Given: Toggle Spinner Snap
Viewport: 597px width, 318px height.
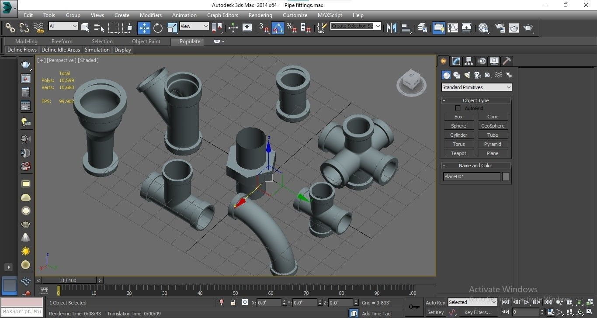Looking at the screenshot, I should click(306, 28).
